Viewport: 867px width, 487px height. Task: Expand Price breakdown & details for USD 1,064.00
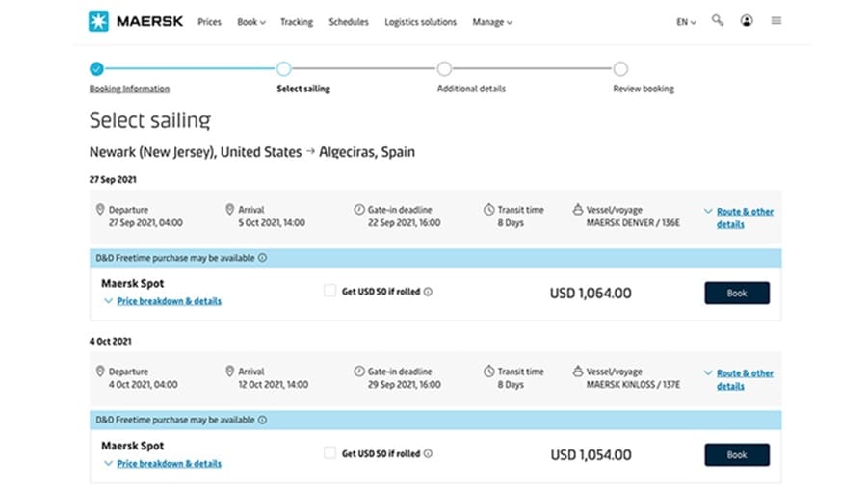[x=169, y=301]
